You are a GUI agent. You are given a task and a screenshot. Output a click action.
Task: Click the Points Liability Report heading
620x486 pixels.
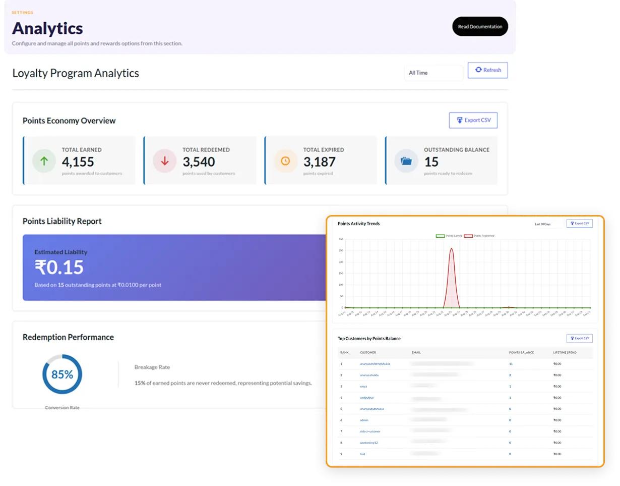[x=62, y=221]
